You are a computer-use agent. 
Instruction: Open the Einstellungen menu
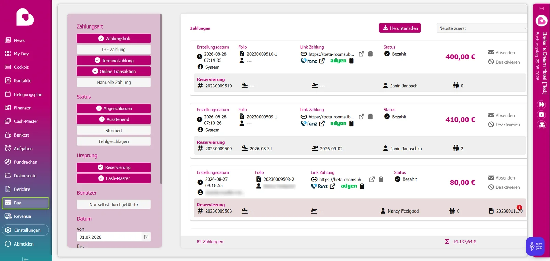(x=25, y=230)
